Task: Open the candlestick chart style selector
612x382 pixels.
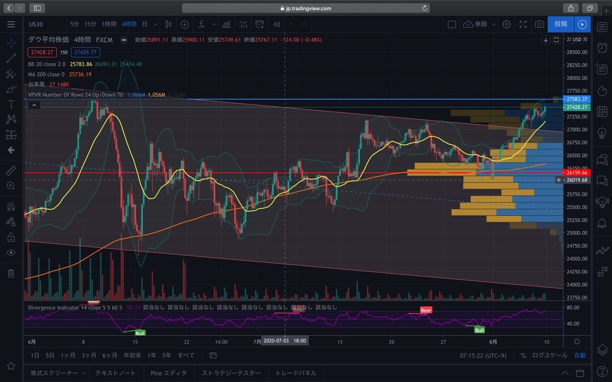Action: (x=168, y=24)
